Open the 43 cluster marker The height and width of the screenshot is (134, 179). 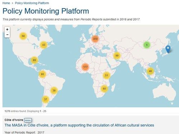44,45
